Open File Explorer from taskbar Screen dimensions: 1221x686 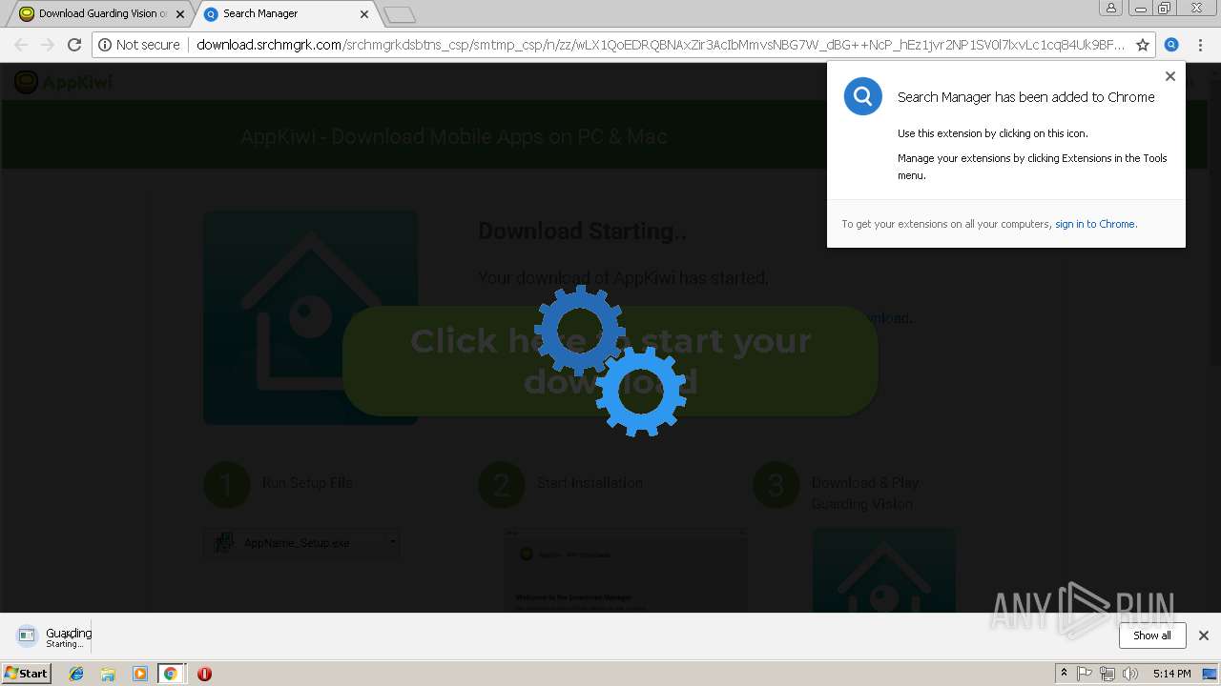(x=108, y=674)
